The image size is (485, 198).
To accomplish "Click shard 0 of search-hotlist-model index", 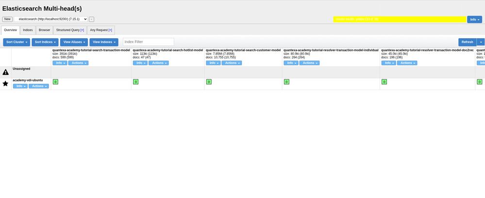I will [135, 82].
